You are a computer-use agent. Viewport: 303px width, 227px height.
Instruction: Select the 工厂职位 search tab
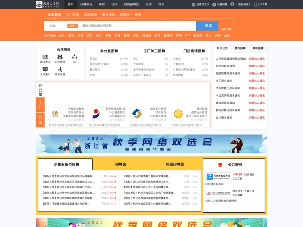pyautogui.click(x=72, y=14)
